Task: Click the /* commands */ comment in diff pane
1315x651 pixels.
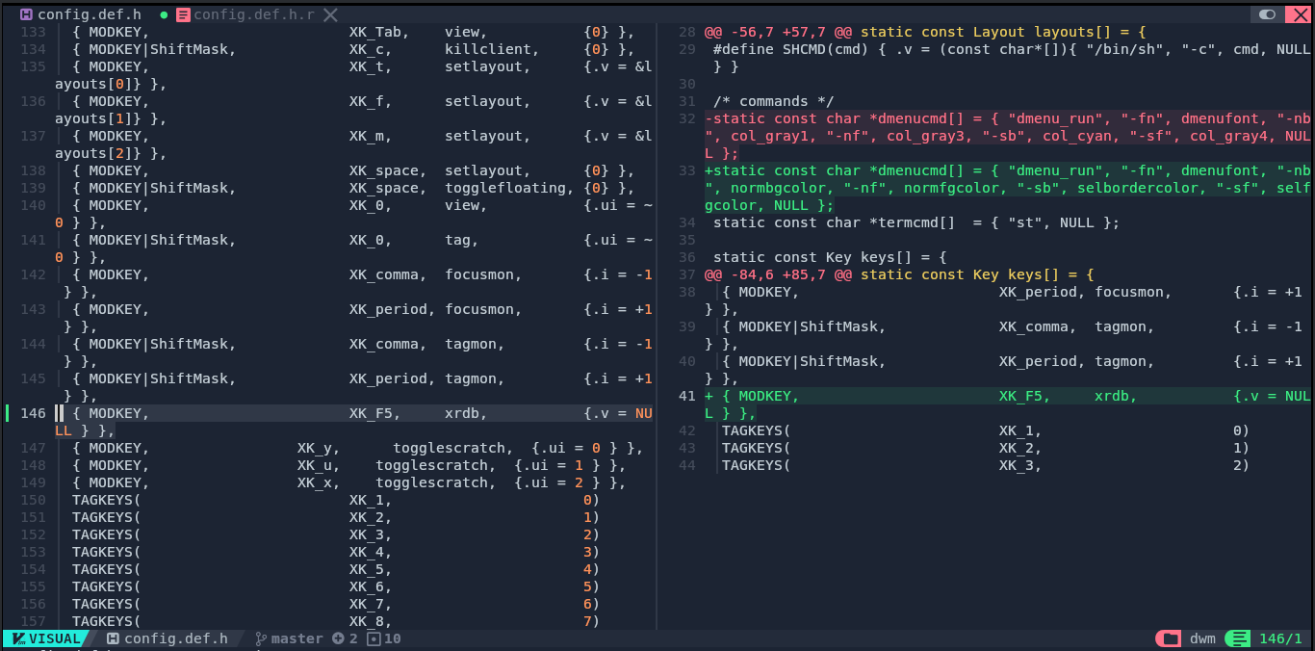Action: point(774,101)
